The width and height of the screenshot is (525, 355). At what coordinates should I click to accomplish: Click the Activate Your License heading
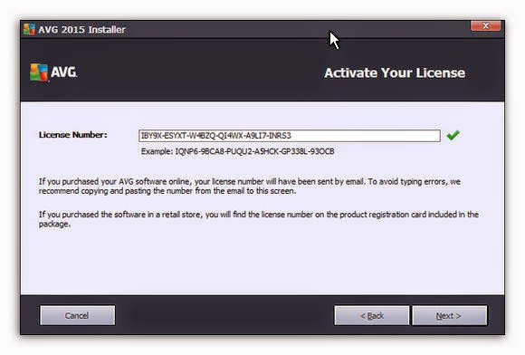395,72
